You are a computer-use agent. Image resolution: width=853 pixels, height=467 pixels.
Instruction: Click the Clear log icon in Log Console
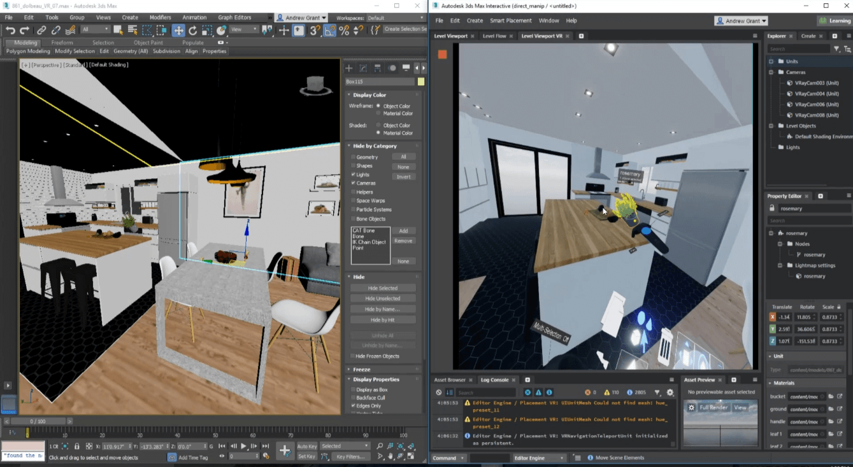[439, 393]
